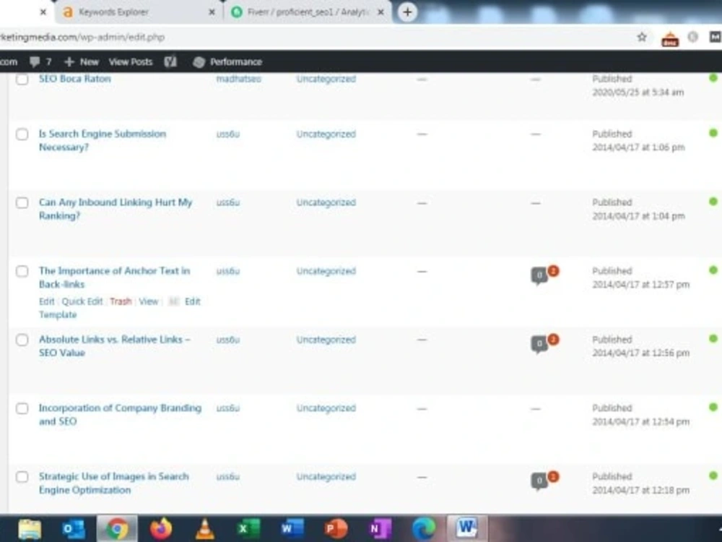Click the green SEO dot for the Incorporation of Company Branding row
The width and height of the screenshot is (722, 542).
click(713, 408)
